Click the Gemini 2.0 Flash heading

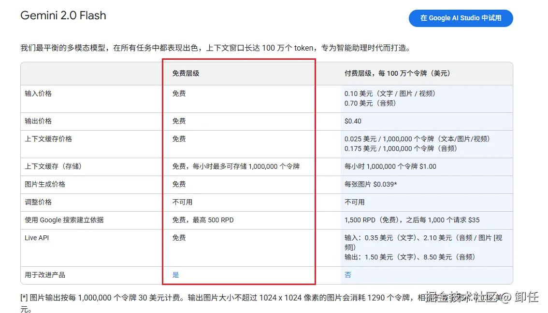63,15
